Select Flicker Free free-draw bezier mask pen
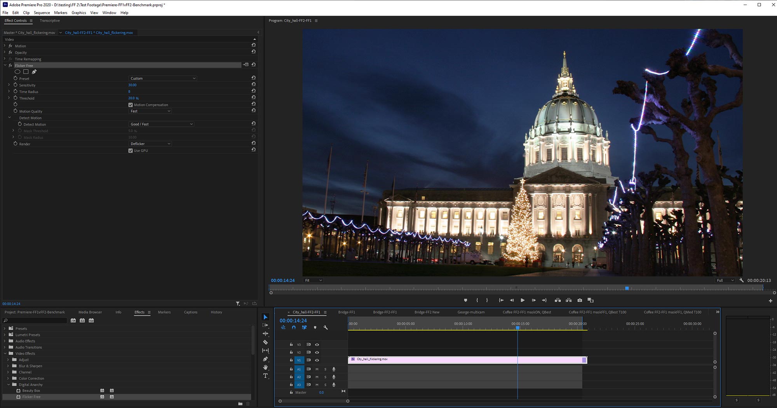This screenshot has height=408, width=777. tap(34, 72)
